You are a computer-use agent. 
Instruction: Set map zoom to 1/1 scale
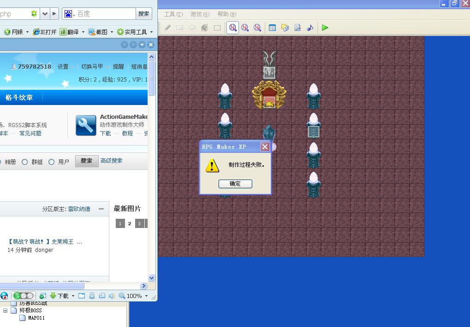point(232,28)
